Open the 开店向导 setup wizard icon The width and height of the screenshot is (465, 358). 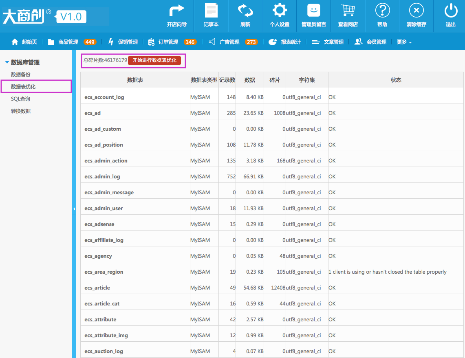[x=177, y=11]
